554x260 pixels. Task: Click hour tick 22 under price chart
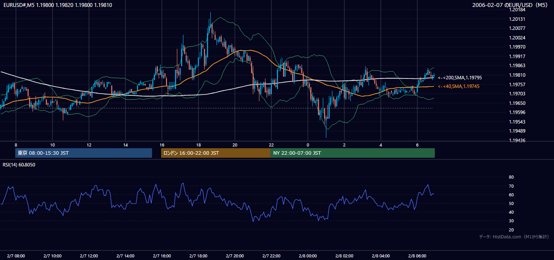(271, 145)
